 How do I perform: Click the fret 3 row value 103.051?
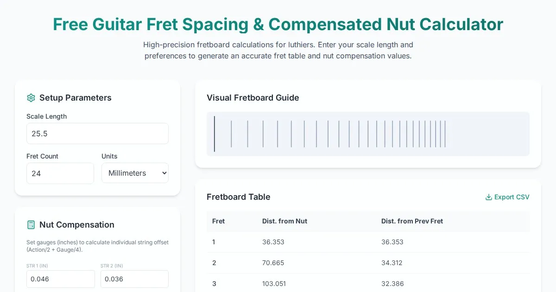point(274,284)
